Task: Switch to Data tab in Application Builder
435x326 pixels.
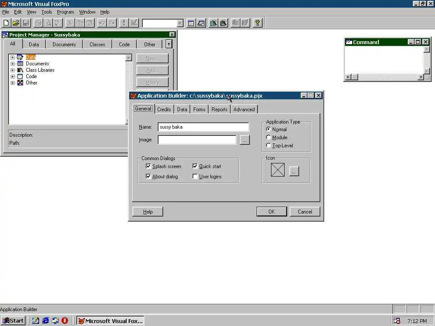Action: click(x=182, y=109)
